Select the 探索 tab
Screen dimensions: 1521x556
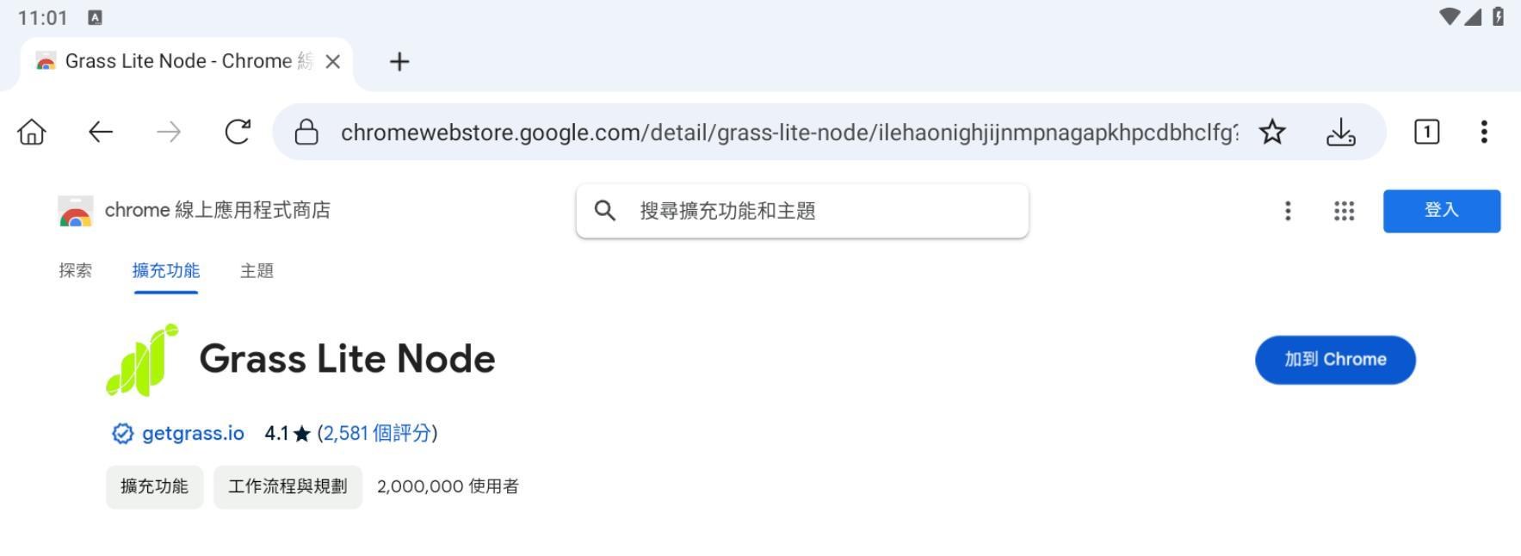[x=74, y=271]
